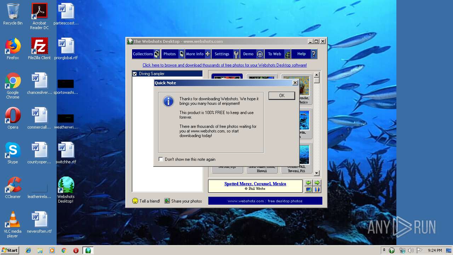Click the 9:24 PM clock
Viewport: 453px width, 255px height.
point(435,250)
